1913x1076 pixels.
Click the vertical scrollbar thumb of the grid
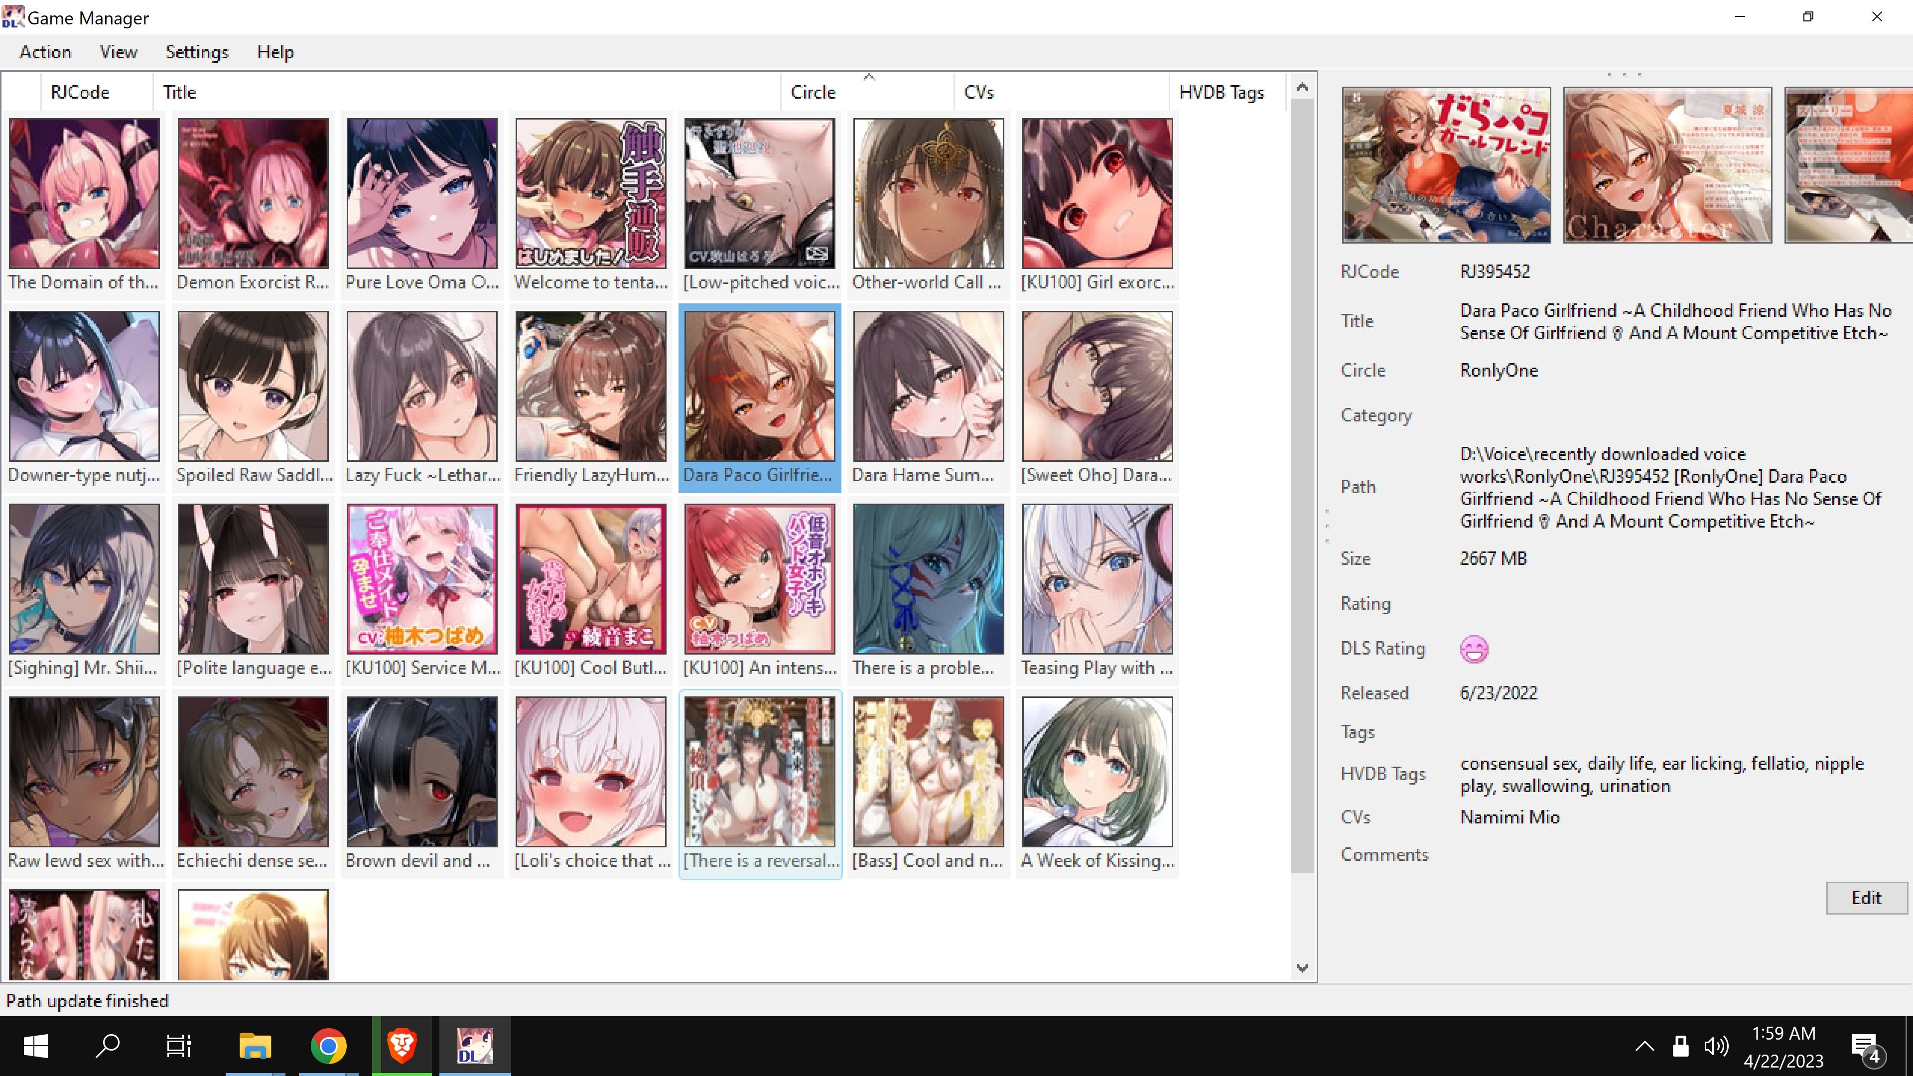click(x=1302, y=486)
